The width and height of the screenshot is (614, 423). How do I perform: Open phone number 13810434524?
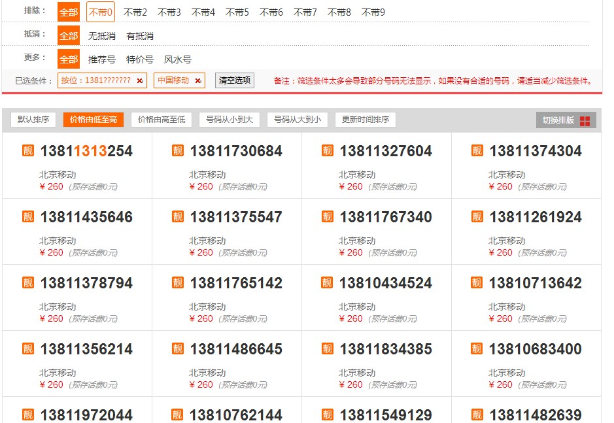386,283
